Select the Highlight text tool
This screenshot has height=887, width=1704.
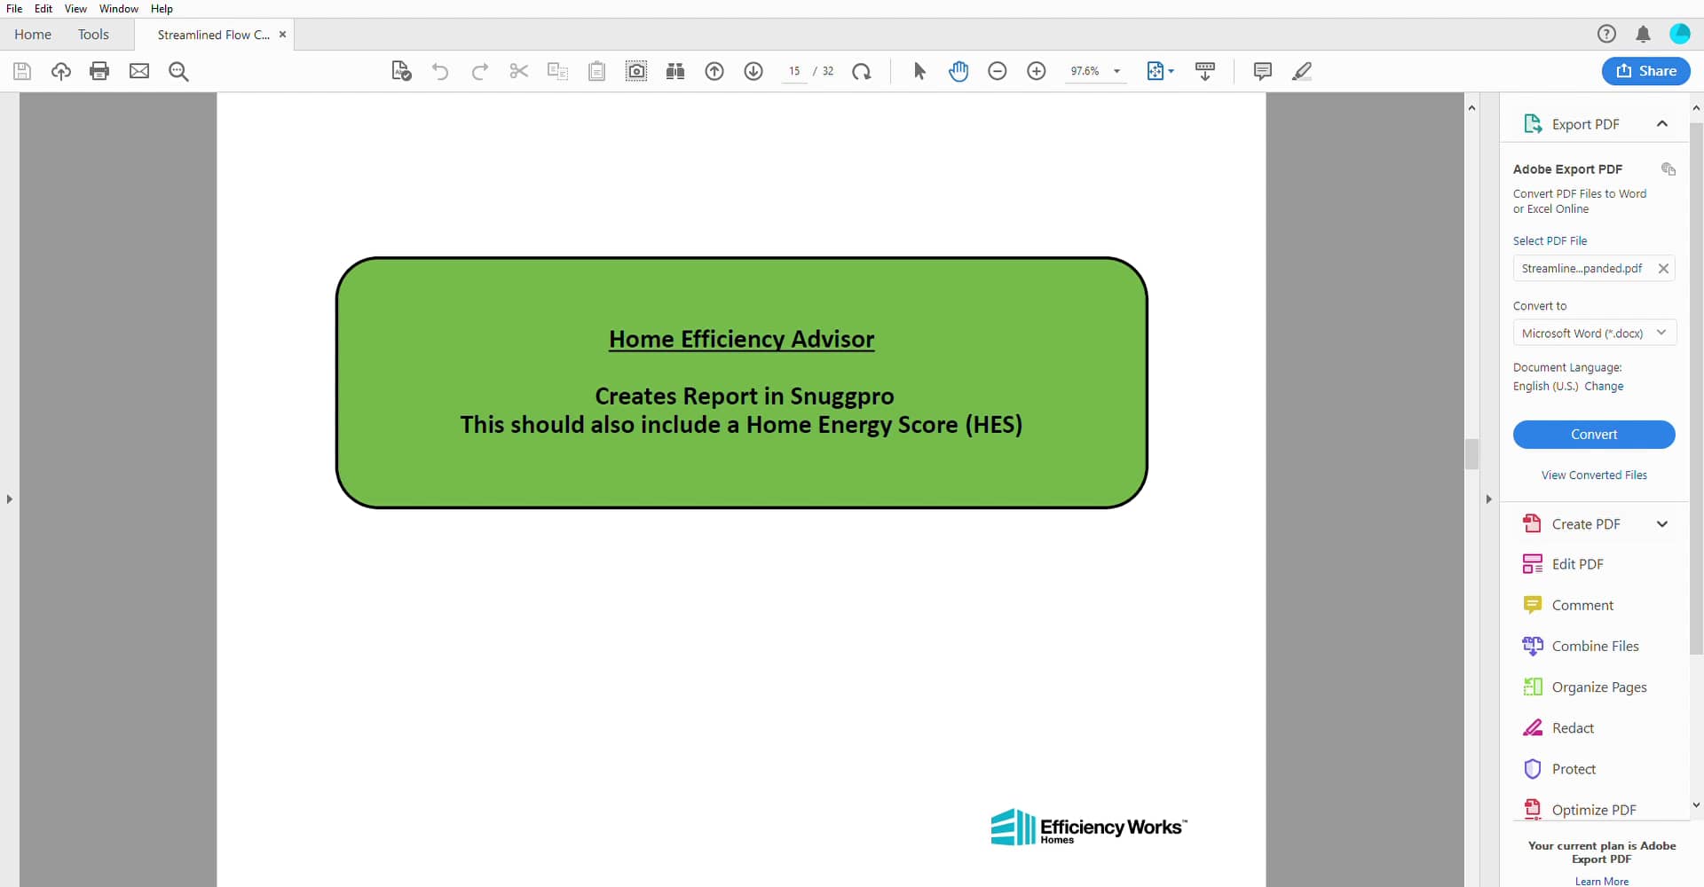1302,71
